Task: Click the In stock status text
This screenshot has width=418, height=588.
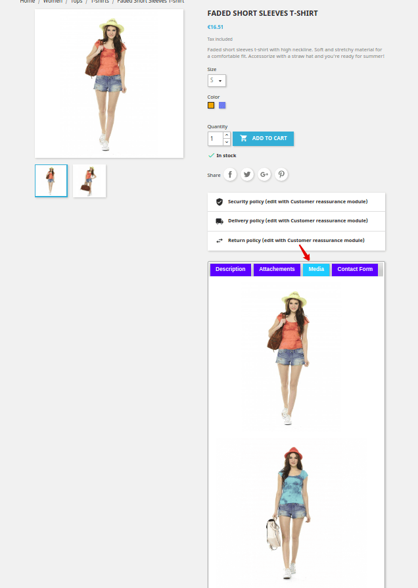Action: (226, 156)
